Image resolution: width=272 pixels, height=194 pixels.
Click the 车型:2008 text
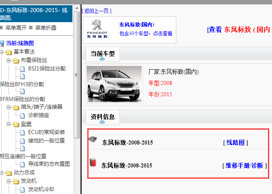pyautogui.click(x=160, y=83)
